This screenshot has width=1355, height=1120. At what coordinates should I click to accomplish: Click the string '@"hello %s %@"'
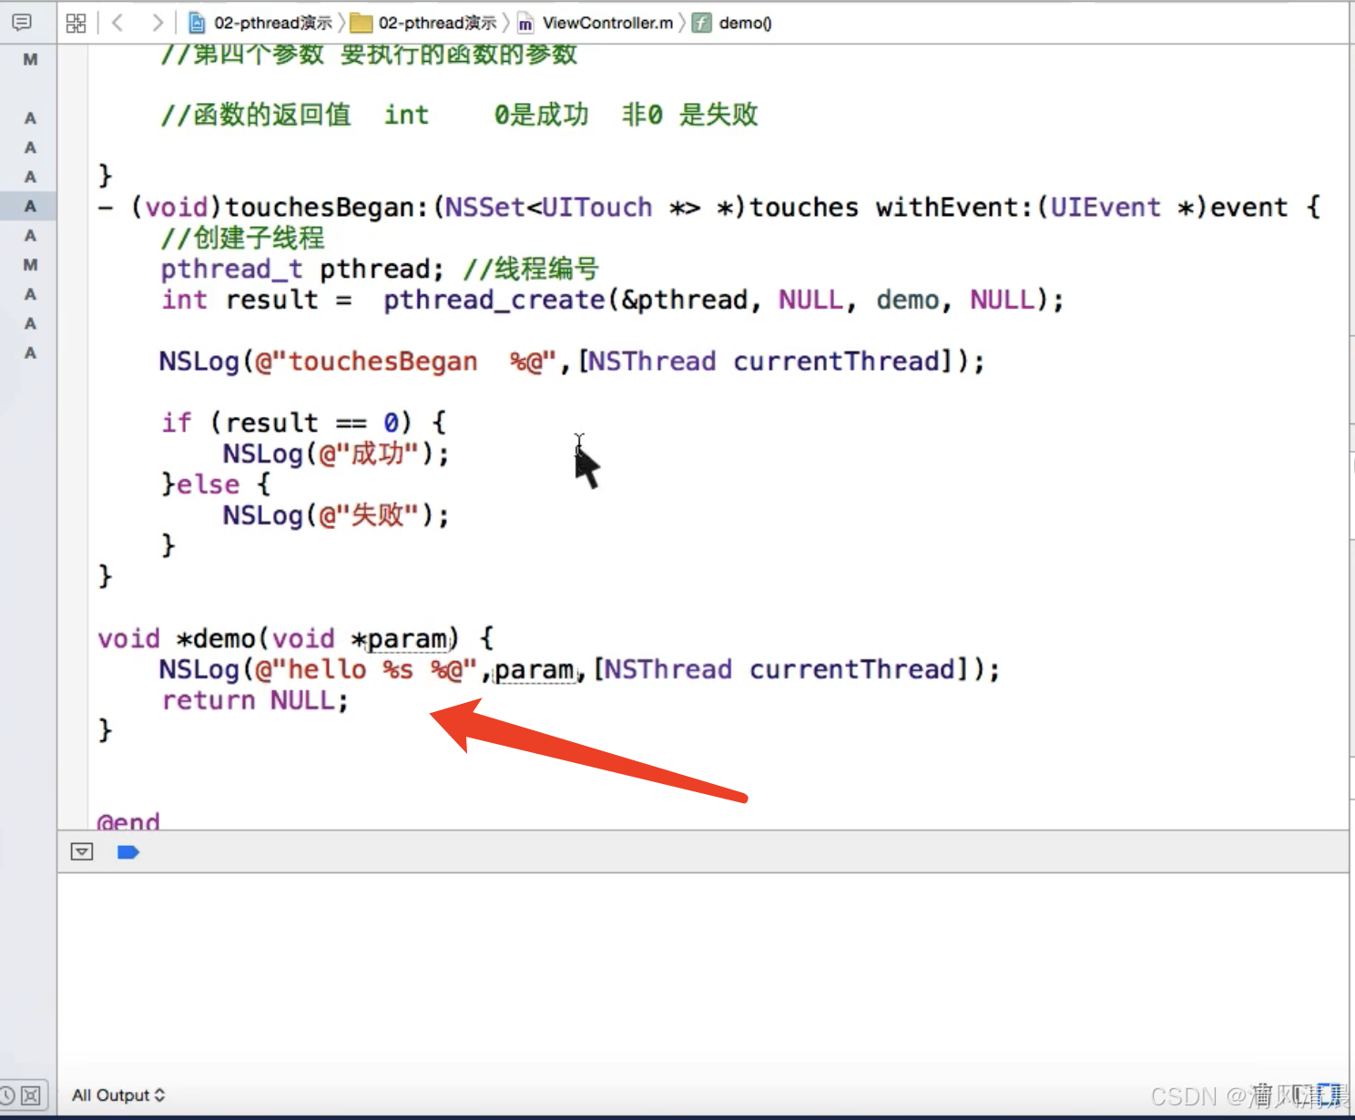pos(366,669)
